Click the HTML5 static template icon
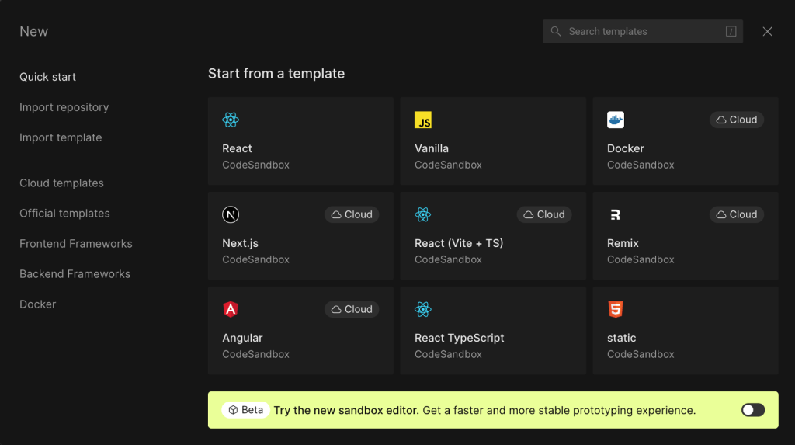 coord(616,309)
